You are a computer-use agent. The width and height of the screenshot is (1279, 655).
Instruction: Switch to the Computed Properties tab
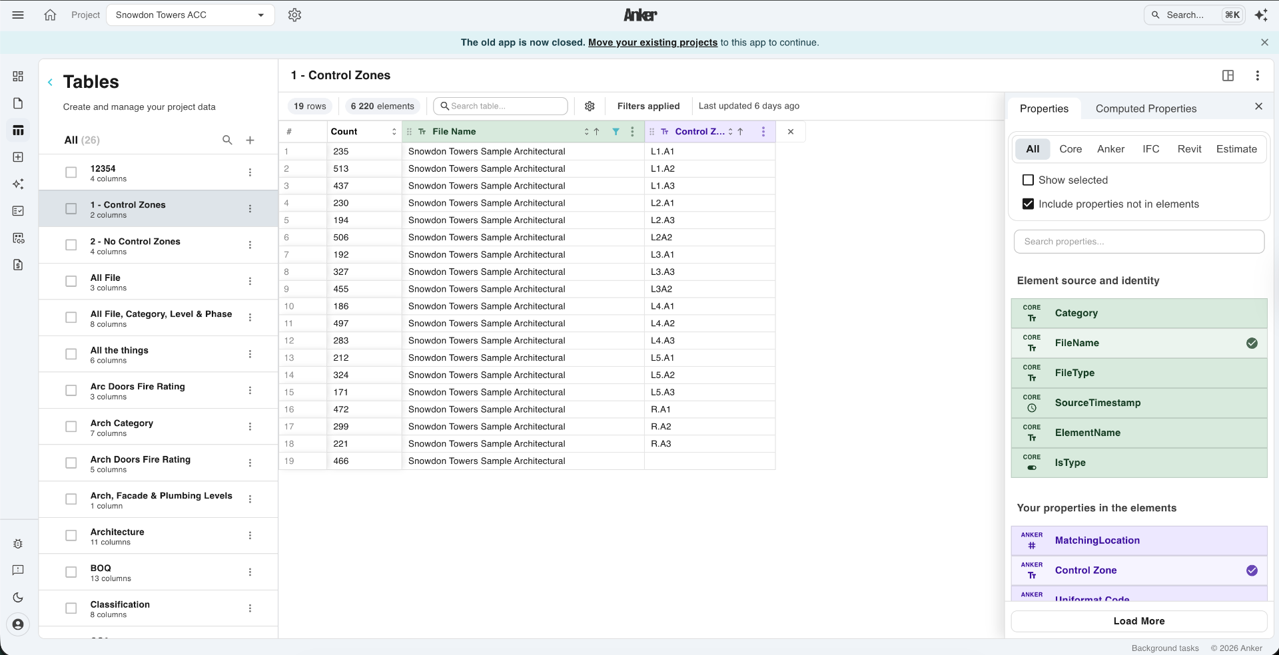click(x=1146, y=109)
